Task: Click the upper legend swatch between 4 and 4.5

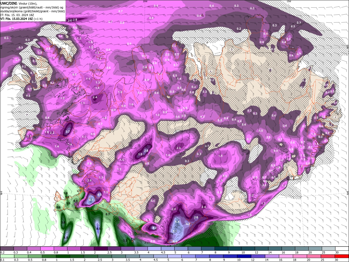Action: 154,249
